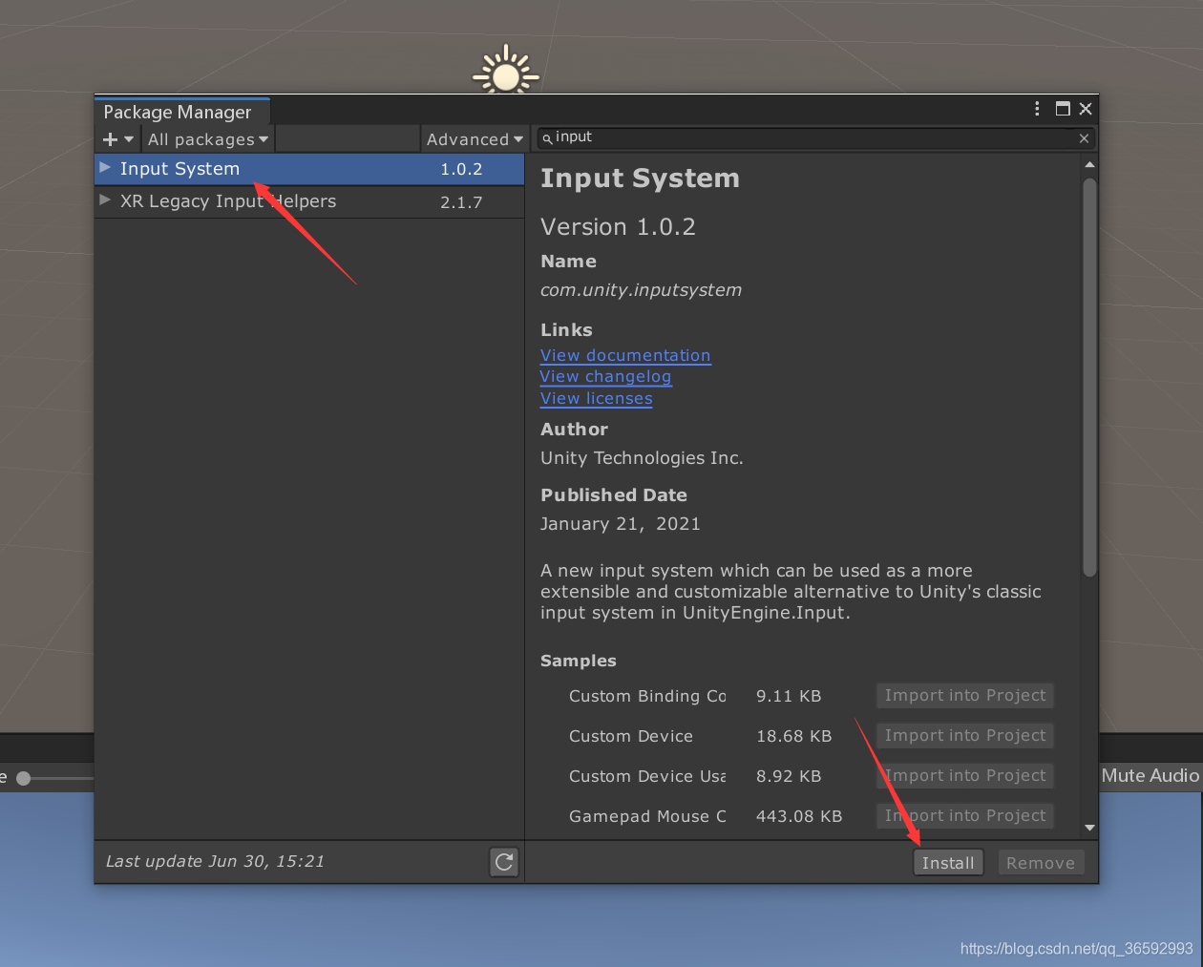Click the Unity Technologies Inc. author text
Screen dimensions: 1203x967
coord(642,458)
